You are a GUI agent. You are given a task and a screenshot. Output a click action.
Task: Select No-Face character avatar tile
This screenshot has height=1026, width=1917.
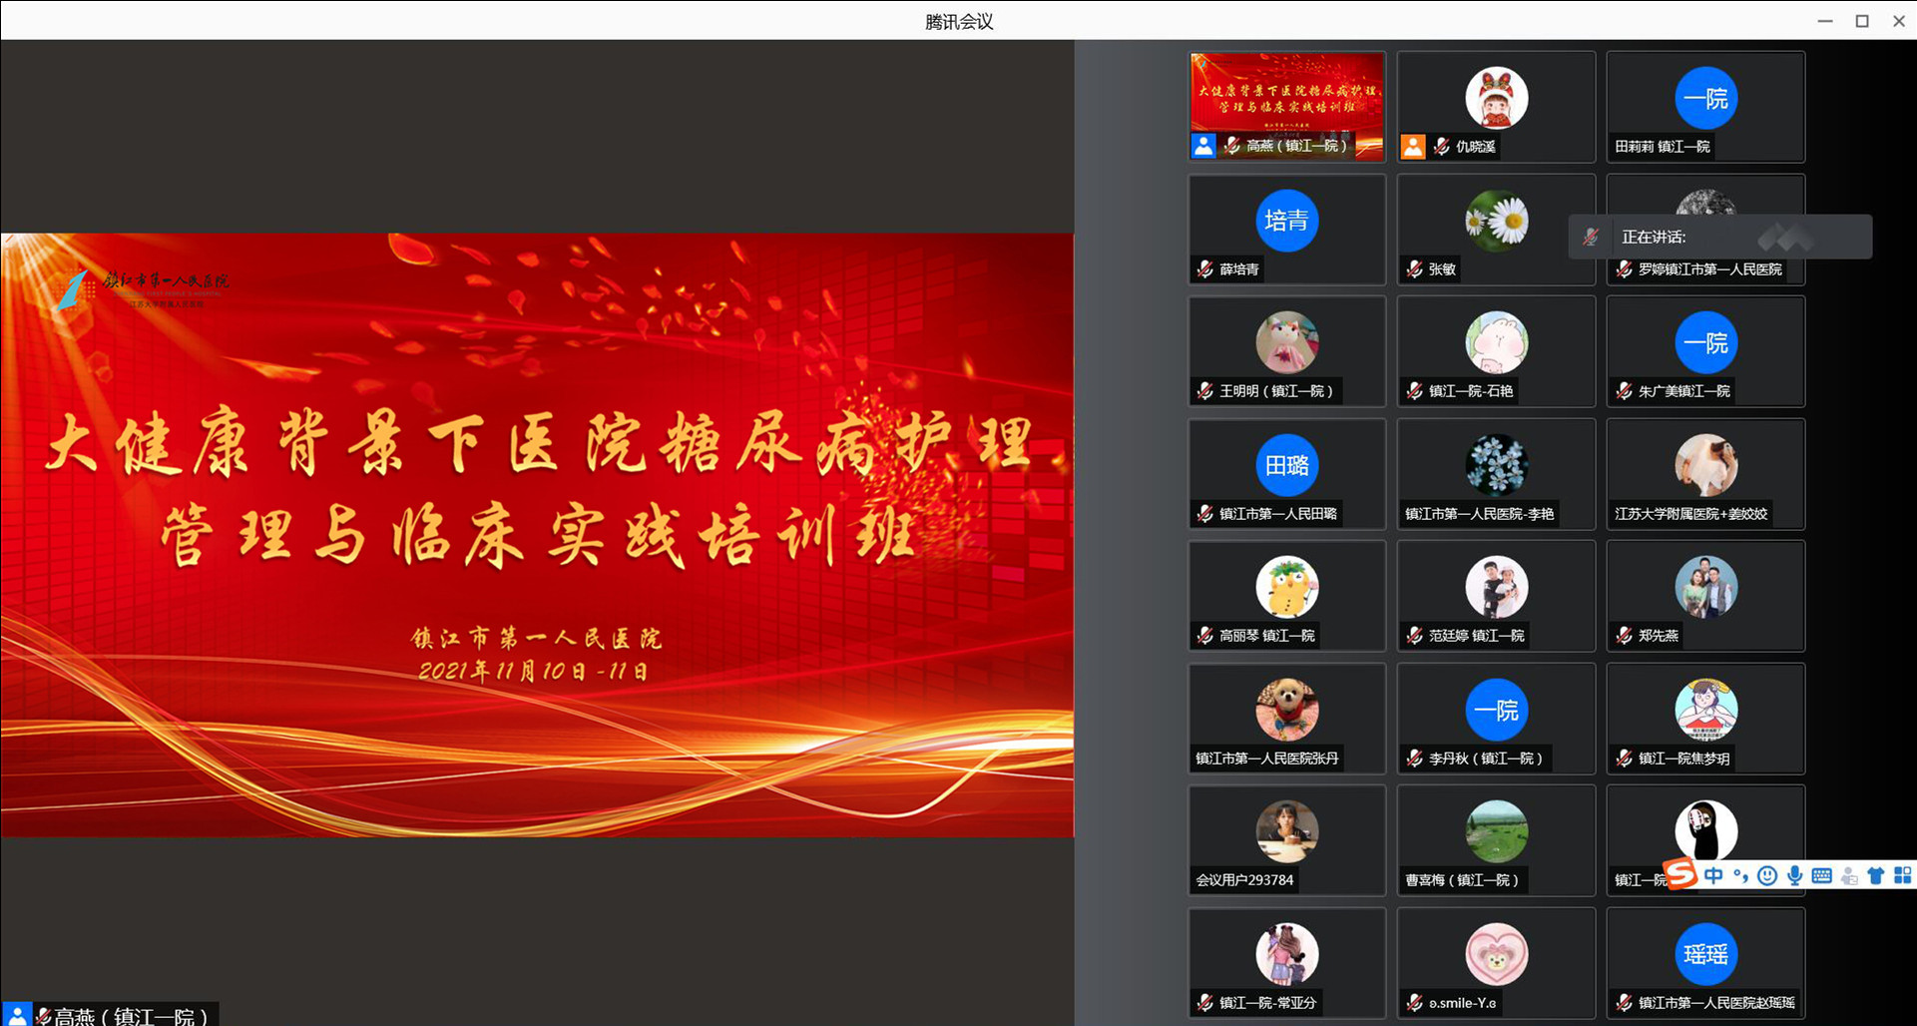coord(1705,831)
